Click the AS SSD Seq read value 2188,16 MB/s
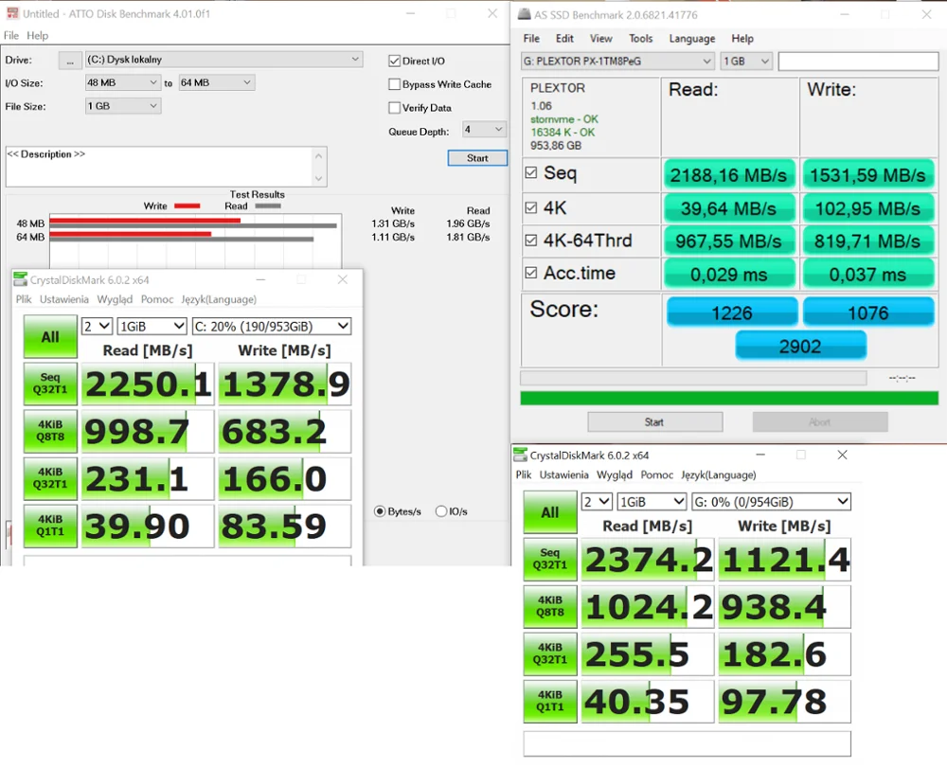The image size is (947, 768). (729, 175)
